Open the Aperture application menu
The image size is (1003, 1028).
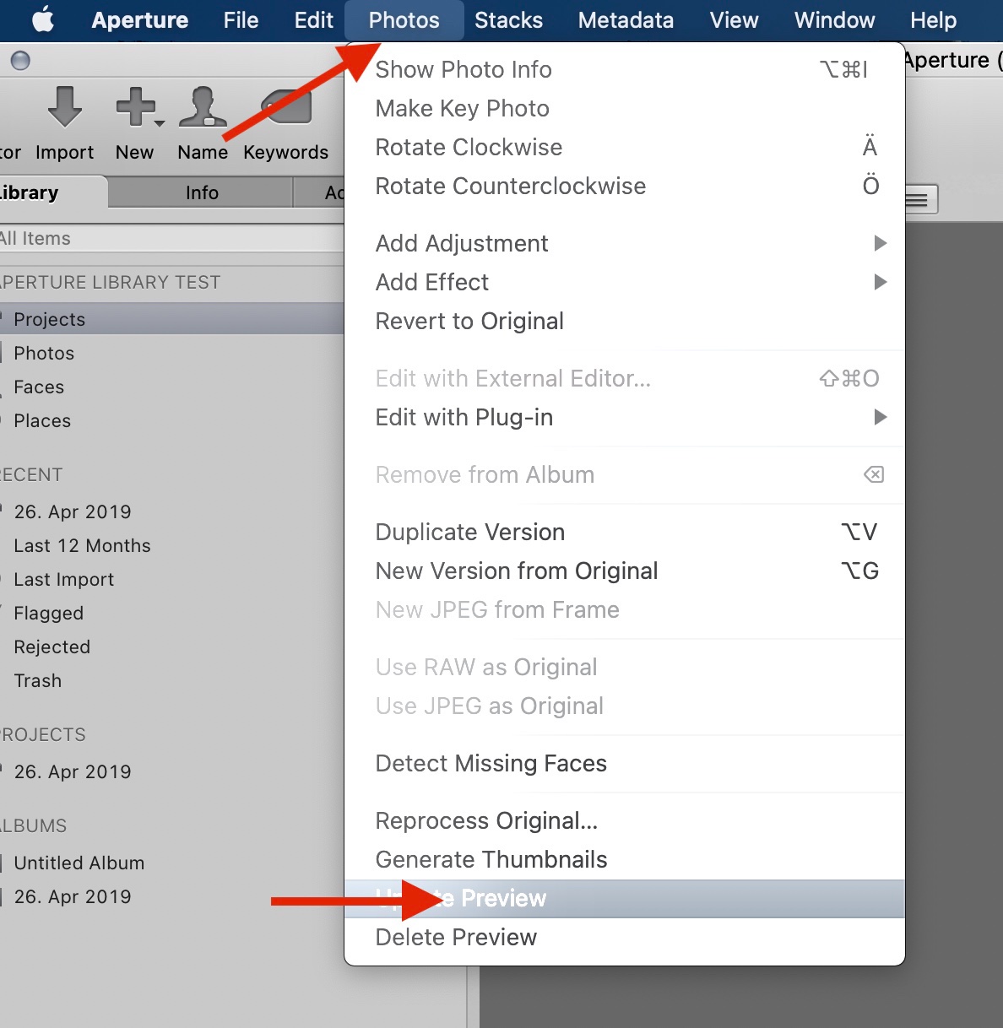click(x=140, y=20)
